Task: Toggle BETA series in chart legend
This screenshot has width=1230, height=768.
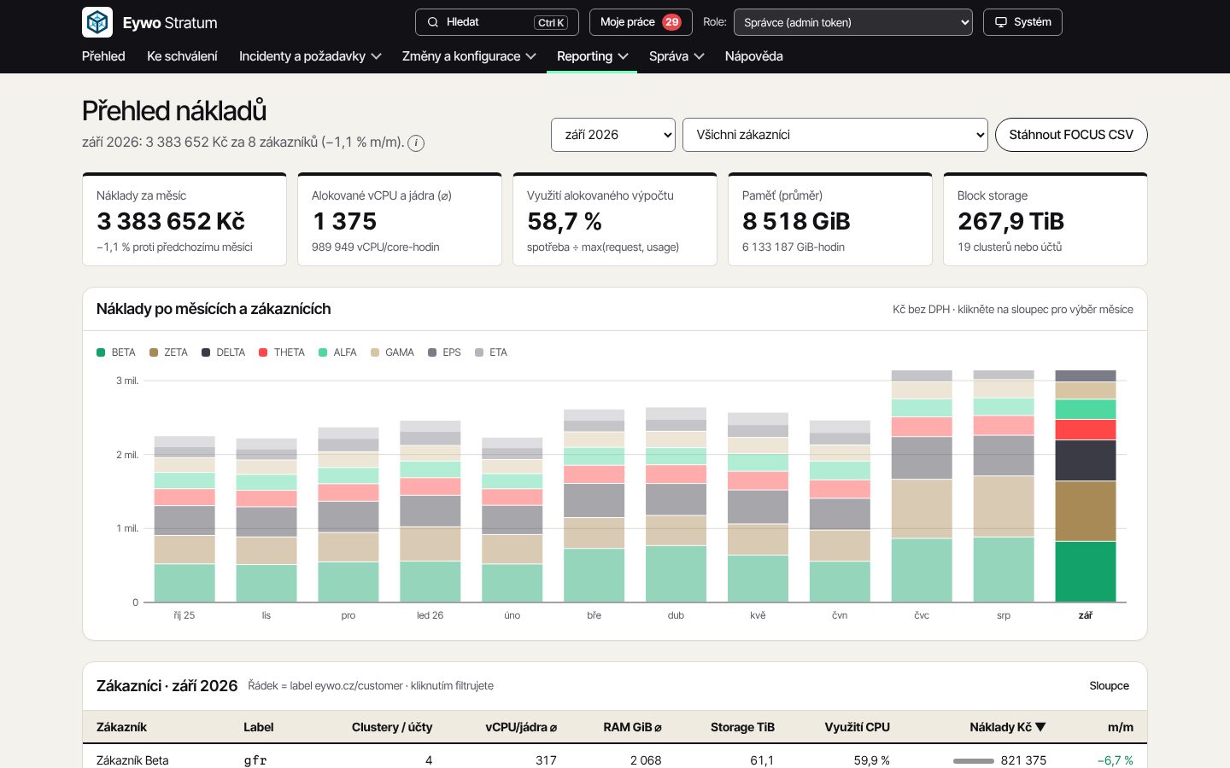Action: 116,352
